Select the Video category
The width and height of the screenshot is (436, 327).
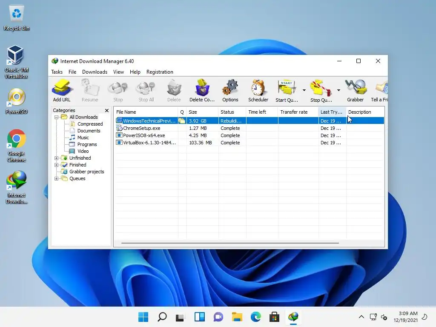pyautogui.click(x=83, y=151)
